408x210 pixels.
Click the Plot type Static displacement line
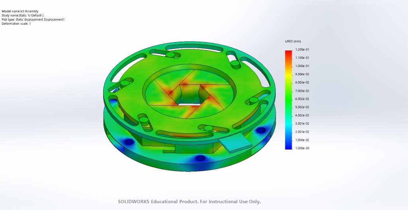click(33, 19)
